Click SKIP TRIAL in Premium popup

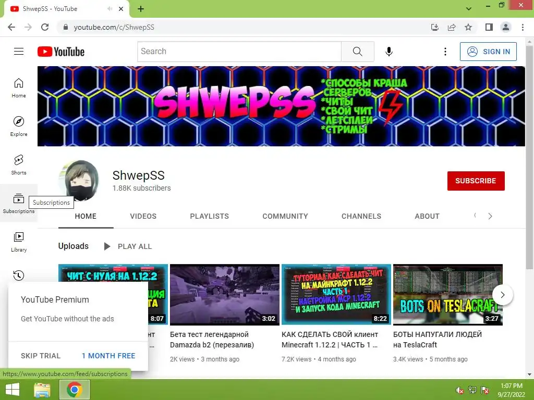[41, 356]
